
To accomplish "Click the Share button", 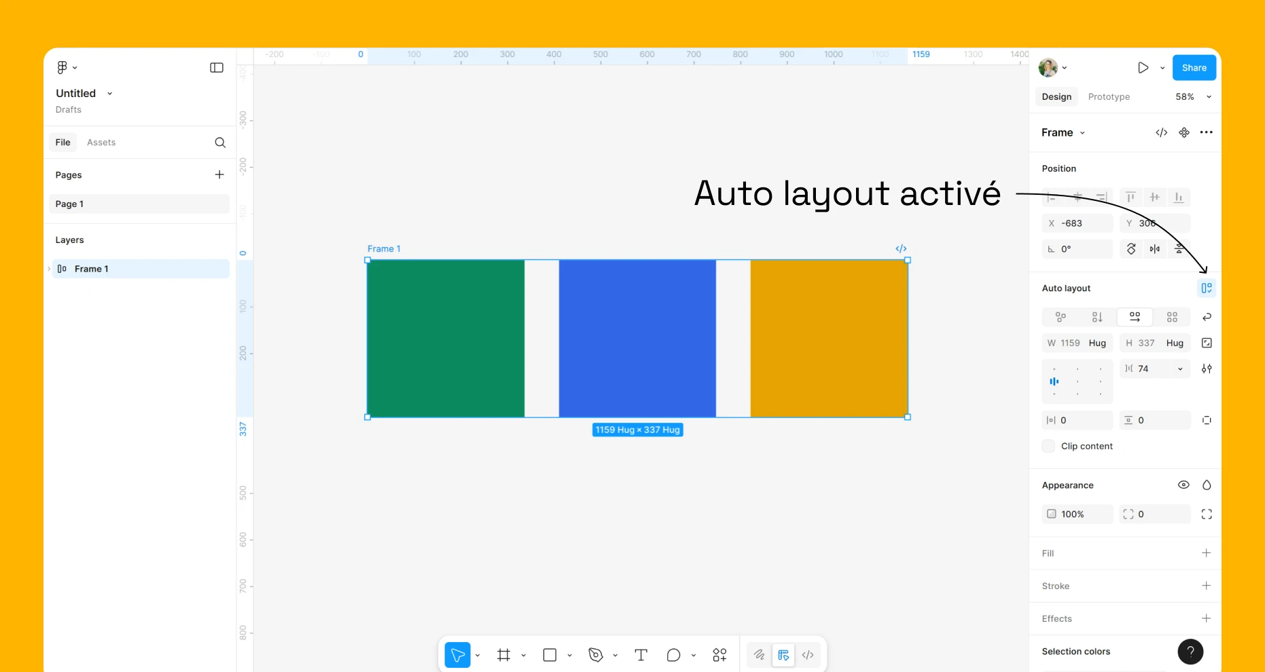I will [1194, 67].
